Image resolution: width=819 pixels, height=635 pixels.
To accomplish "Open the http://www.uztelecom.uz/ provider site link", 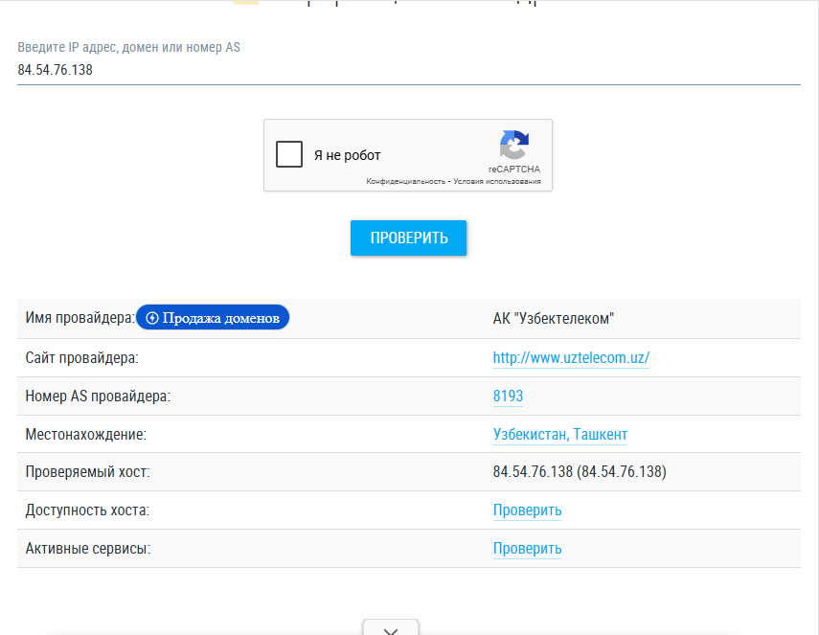I will [571, 357].
